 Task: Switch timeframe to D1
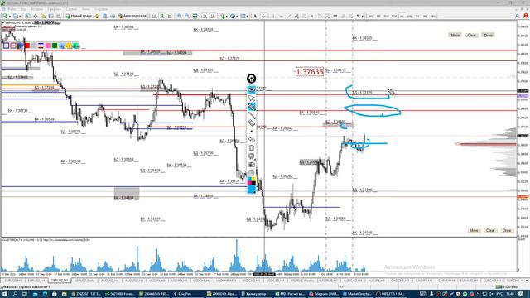417,16
